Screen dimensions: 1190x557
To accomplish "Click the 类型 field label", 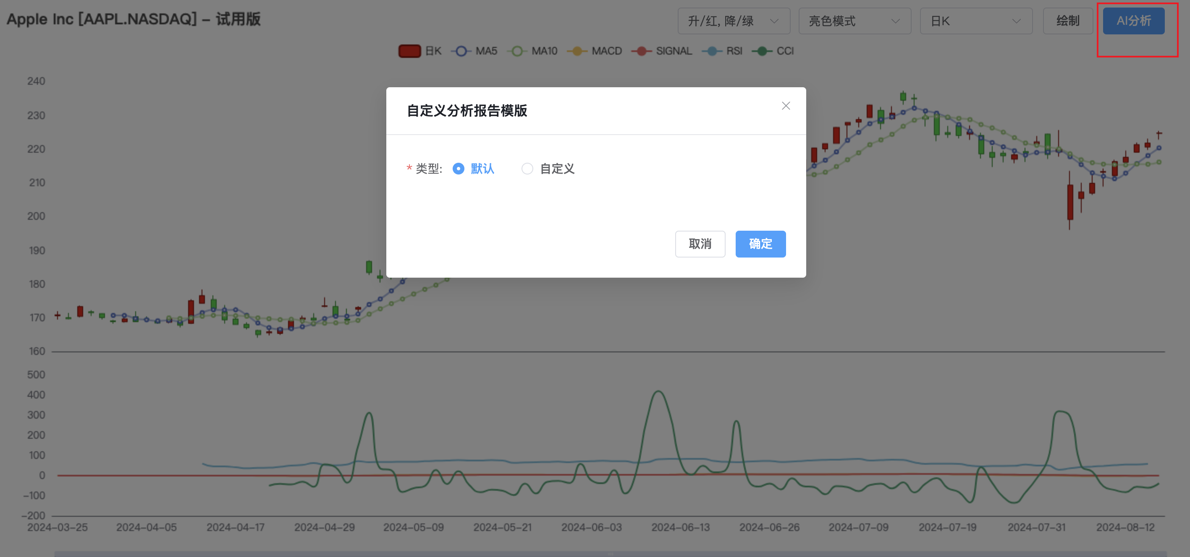I will click(428, 169).
